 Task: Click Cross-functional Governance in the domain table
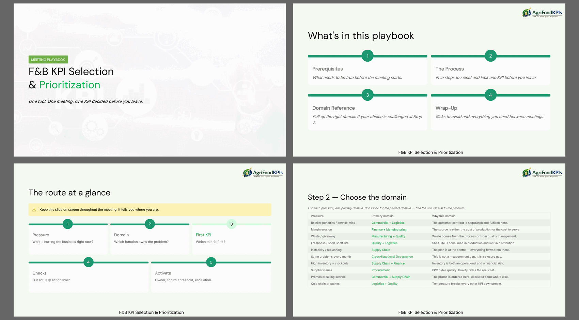point(392,257)
